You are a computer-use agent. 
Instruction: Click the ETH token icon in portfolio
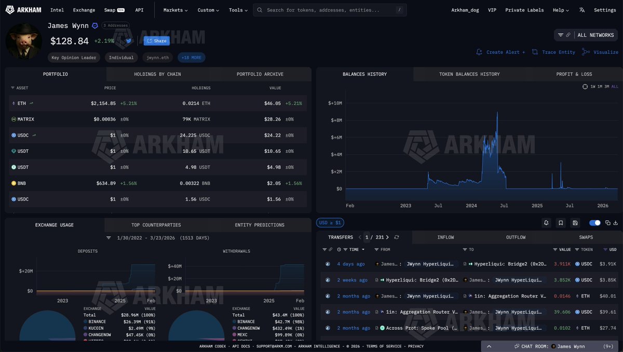(x=13, y=104)
